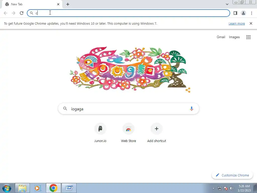The image size is (257, 193).
Task: Dismiss the Windows update info bar
Action: (x=251, y=23)
